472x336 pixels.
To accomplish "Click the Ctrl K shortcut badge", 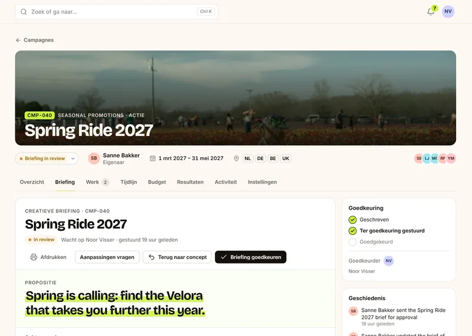I will pyautogui.click(x=206, y=11).
